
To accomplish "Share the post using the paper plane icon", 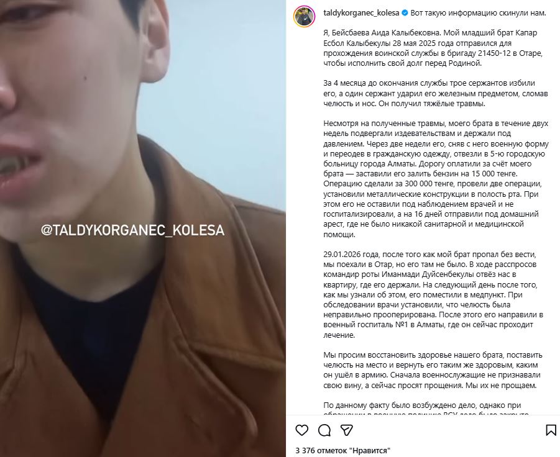I will [x=346, y=430].
